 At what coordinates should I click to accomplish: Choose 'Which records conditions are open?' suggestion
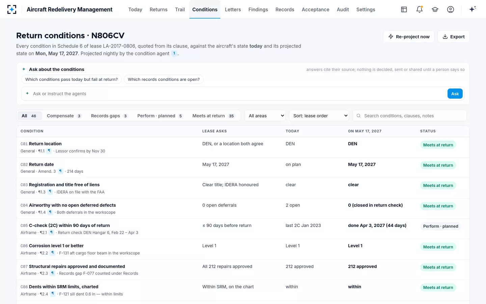click(x=164, y=79)
